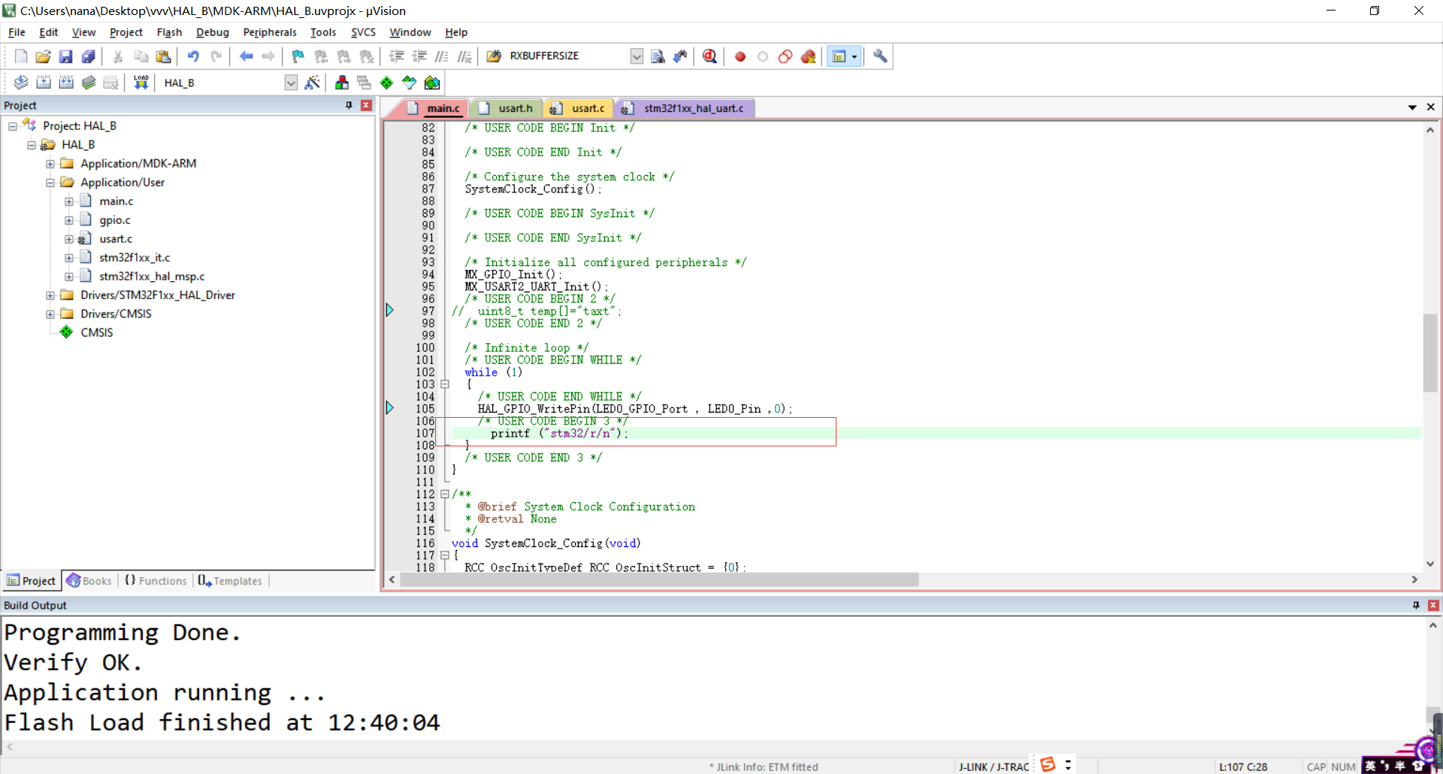Start debug session magnifier icon
This screenshot has height=774, width=1443.
pyautogui.click(x=709, y=56)
